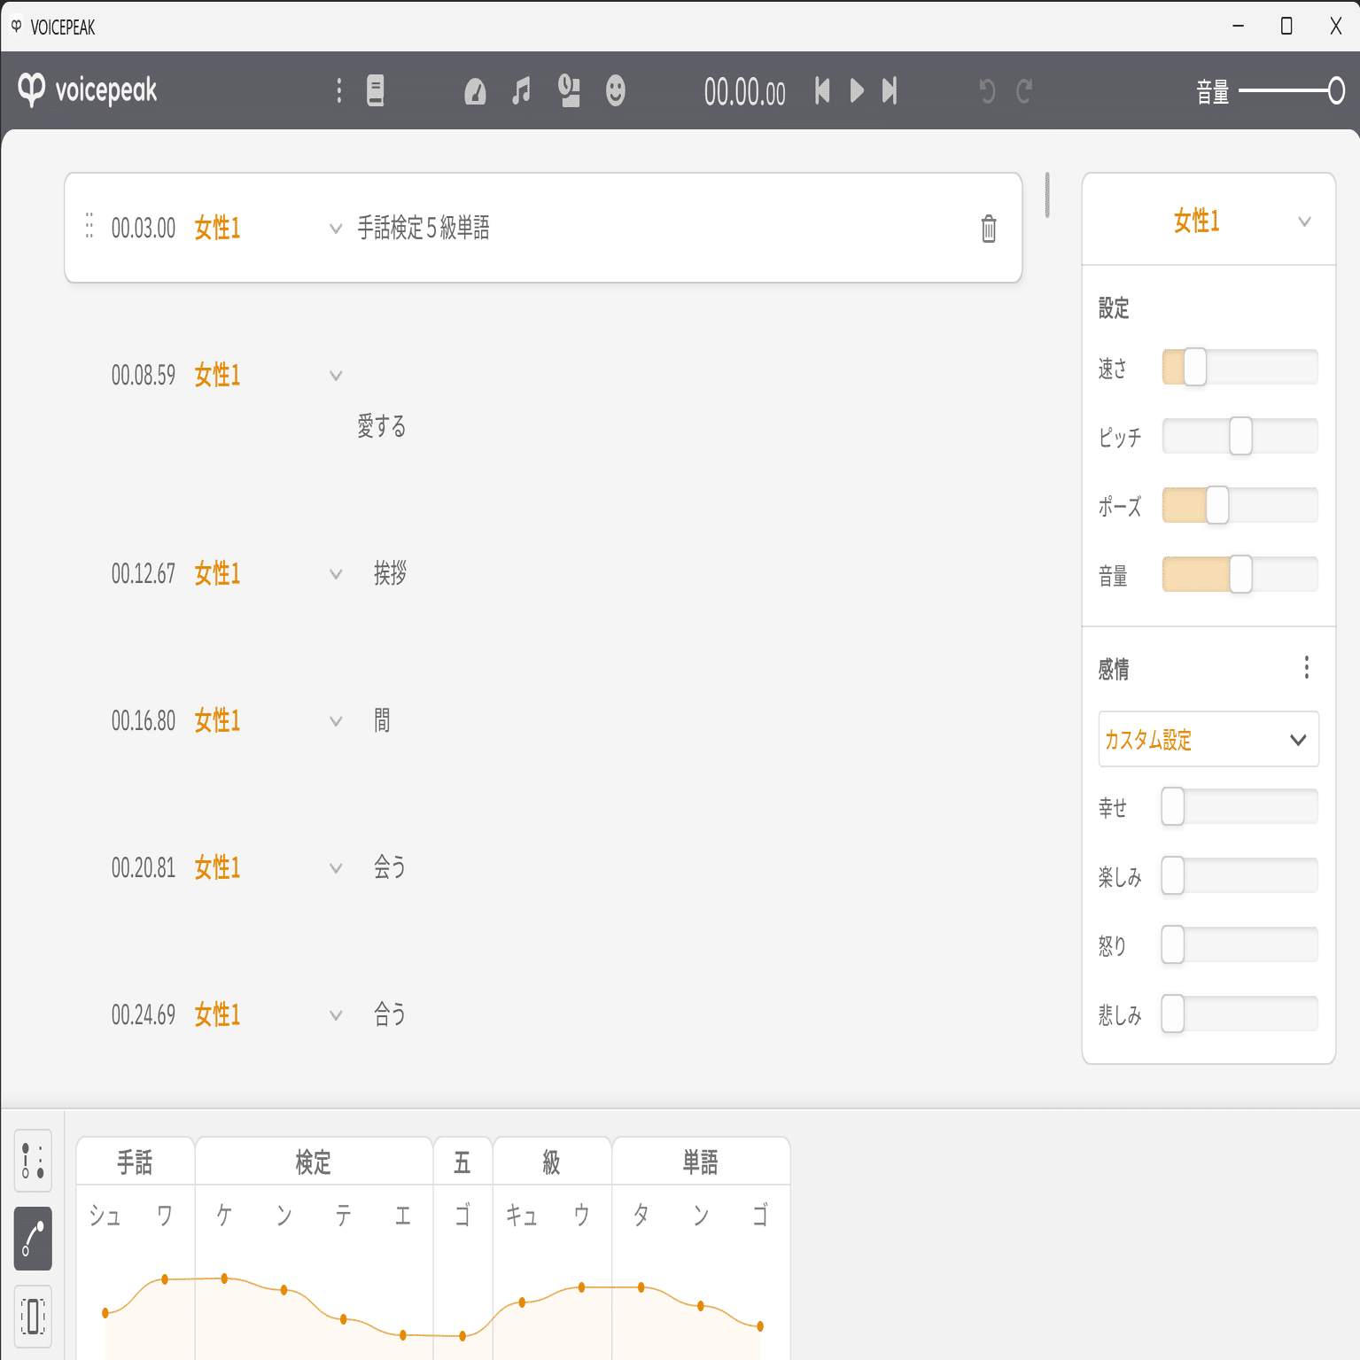Select the 単語 word segment header
Viewport: 1360px width, 1360px height.
(x=700, y=1162)
